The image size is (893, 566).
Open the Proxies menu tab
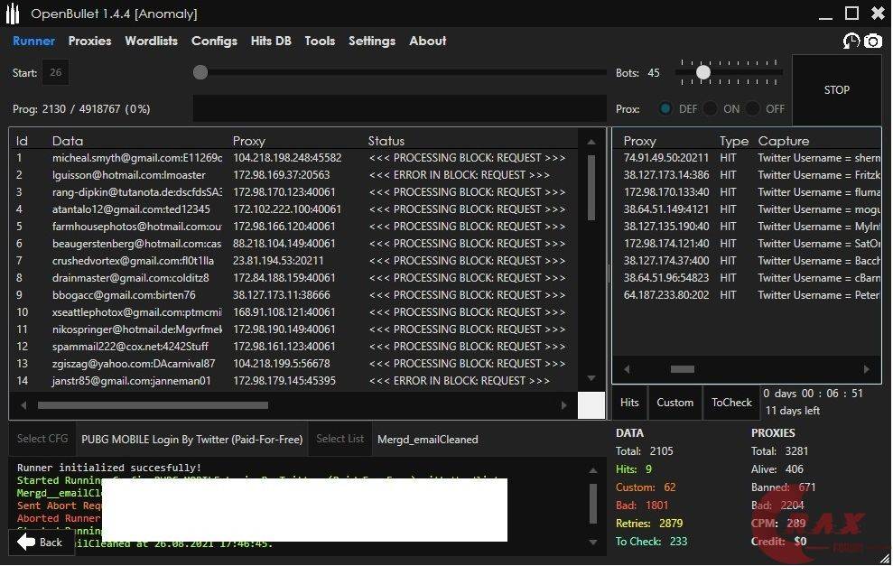(x=89, y=41)
